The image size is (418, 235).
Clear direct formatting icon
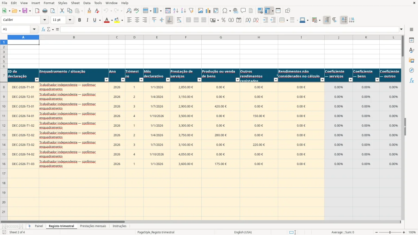(x=97, y=11)
